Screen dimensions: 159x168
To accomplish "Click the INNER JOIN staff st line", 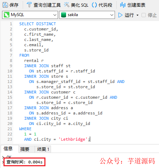I will pyautogui.click(x=47, y=66).
